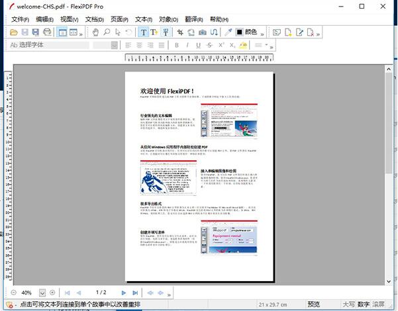This screenshot has width=398, height=311.
Task: Click the align left icon
Action: click(128, 45)
